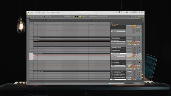
Task: Select the Master track header
Action: point(118,79)
